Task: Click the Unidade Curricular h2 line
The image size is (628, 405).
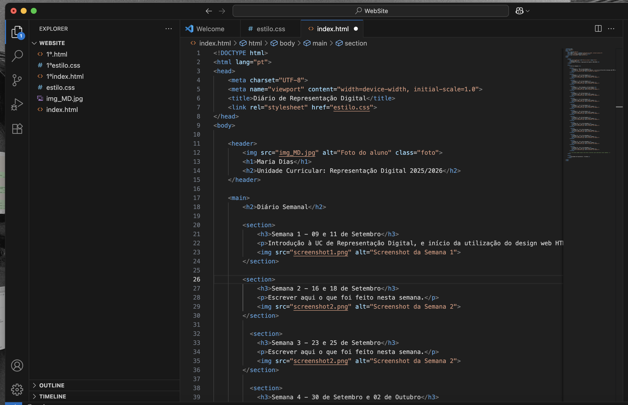Action: click(x=351, y=171)
